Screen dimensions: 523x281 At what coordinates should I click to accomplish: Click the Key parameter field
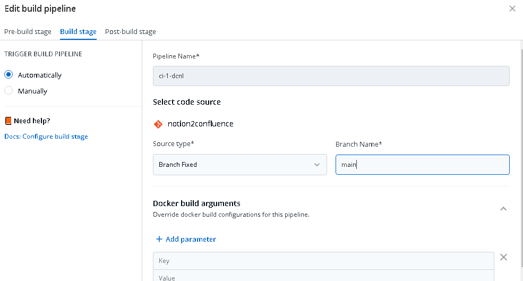tap(323, 261)
